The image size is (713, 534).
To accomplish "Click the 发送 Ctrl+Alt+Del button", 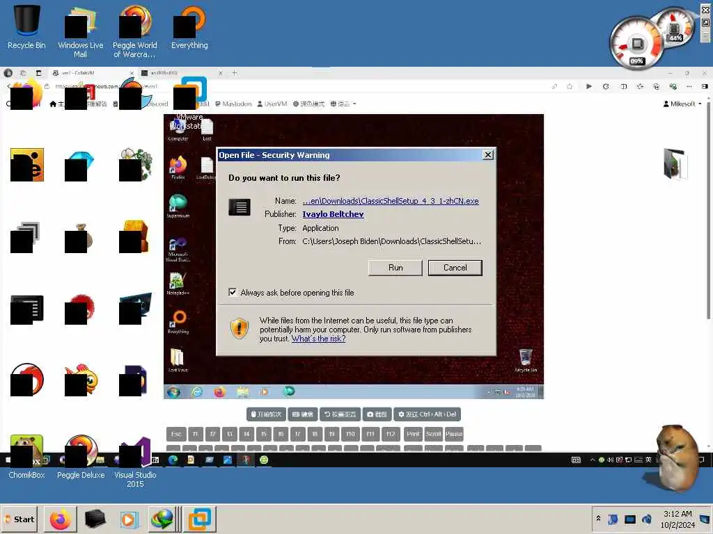I will click(x=427, y=414).
